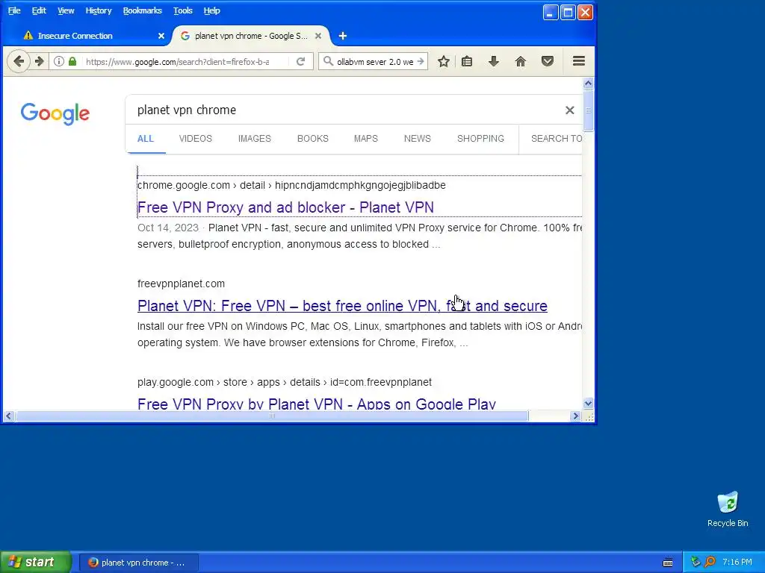The width and height of the screenshot is (765, 573).
Task: Select the ALL results tab
Action: tap(146, 139)
